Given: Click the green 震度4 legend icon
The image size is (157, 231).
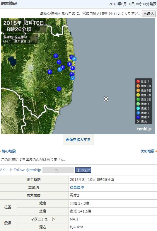Looking at the screenshot, I should point(138,104).
